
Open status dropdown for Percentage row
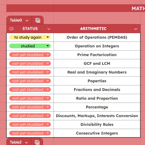click(30, 107)
